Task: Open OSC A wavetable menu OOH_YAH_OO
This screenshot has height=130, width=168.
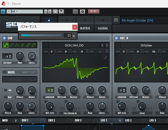Action: (74, 45)
